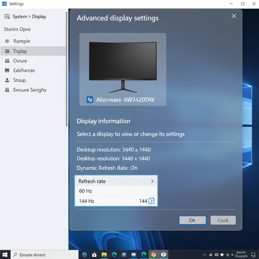Open the Stoup section
Image resolution: width=259 pixels, height=259 pixels.
(33, 80)
